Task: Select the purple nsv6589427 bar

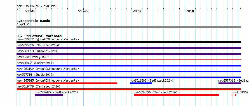Action: (49, 95)
